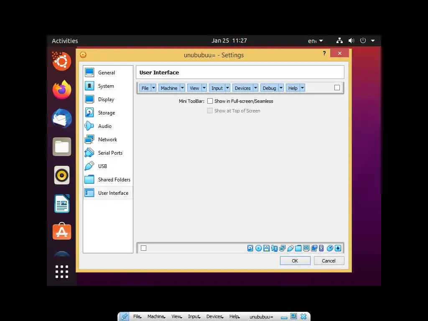Select the Serial Ports settings category

tap(108, 153)
